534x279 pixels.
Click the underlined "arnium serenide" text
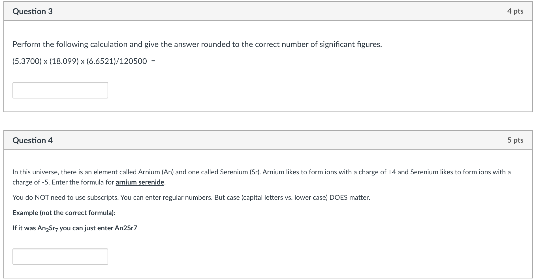[x=140, y=182]
